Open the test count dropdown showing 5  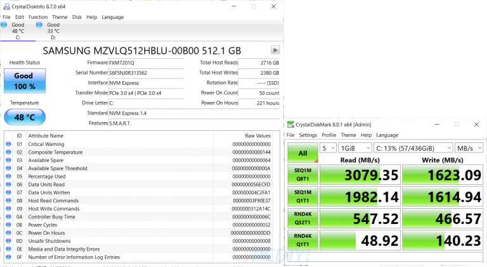tap(328, 148)
